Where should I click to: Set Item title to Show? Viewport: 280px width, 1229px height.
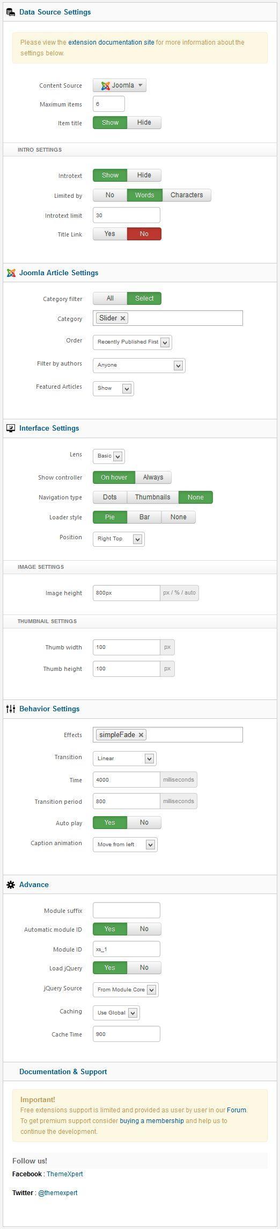tap(110, 123)
